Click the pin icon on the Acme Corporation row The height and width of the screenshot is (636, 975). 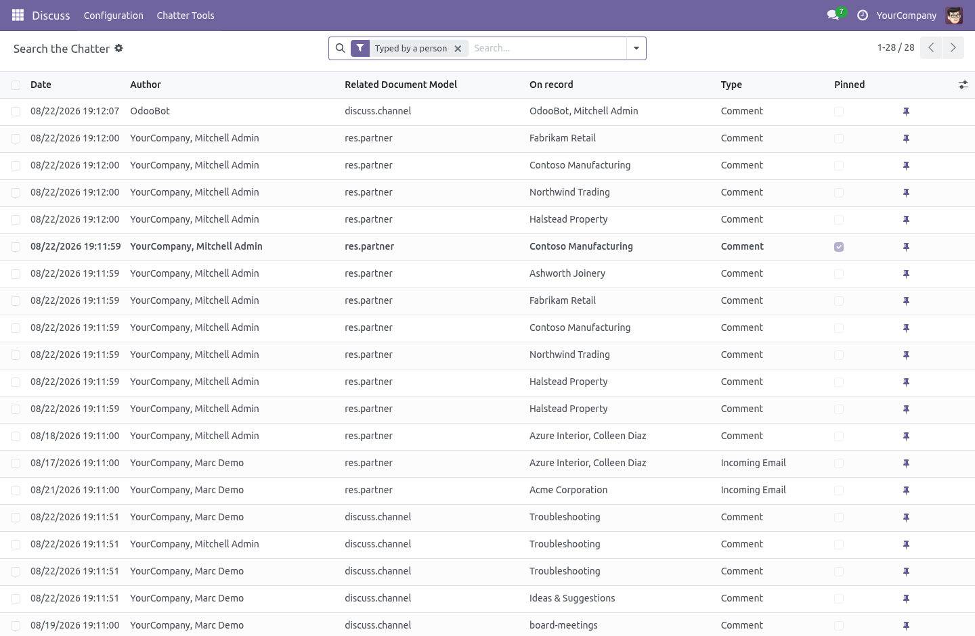[906, 491]
